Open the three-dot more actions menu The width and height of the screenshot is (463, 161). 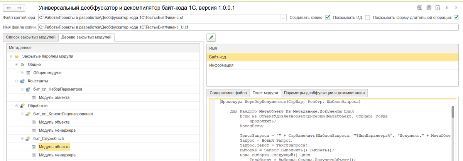(447, 8)
